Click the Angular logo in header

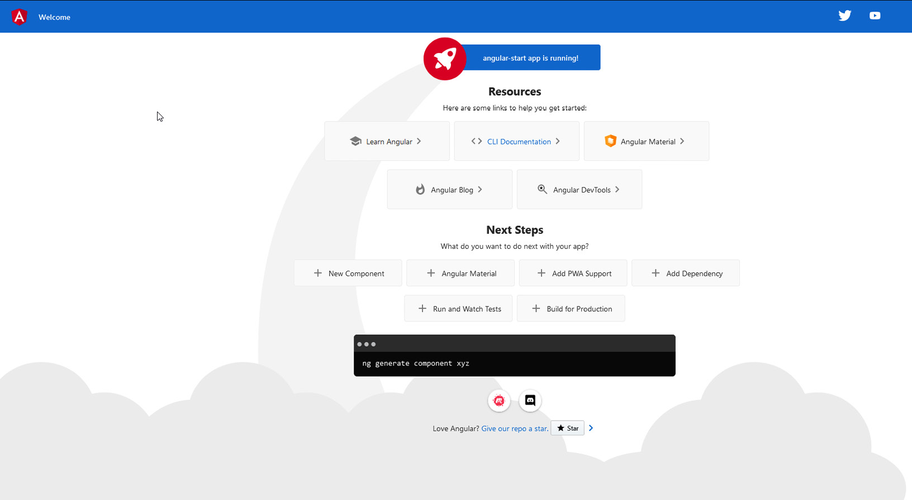(20, 17)
